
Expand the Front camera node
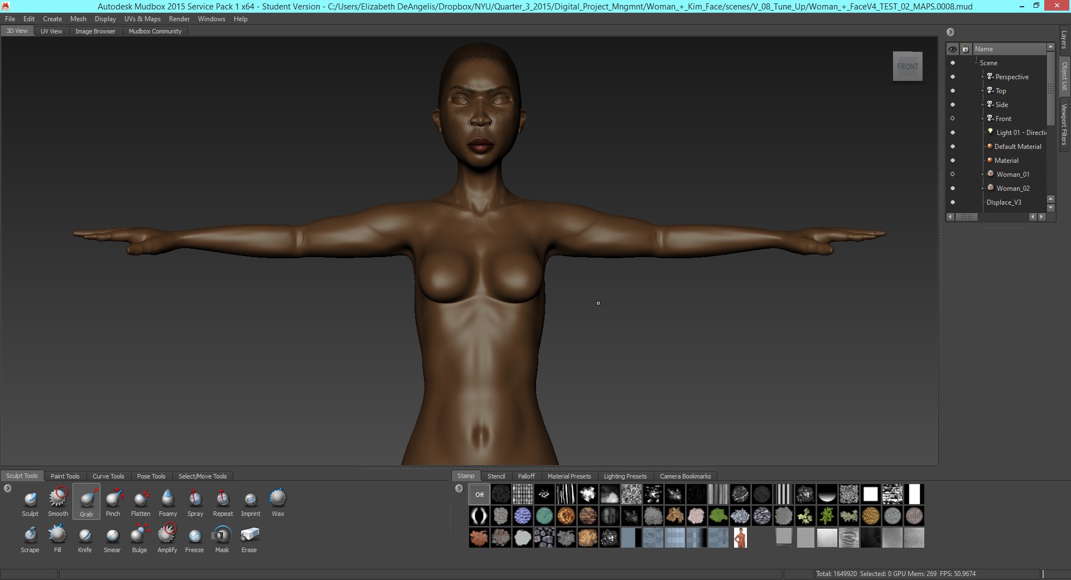(x=983, y=119)
